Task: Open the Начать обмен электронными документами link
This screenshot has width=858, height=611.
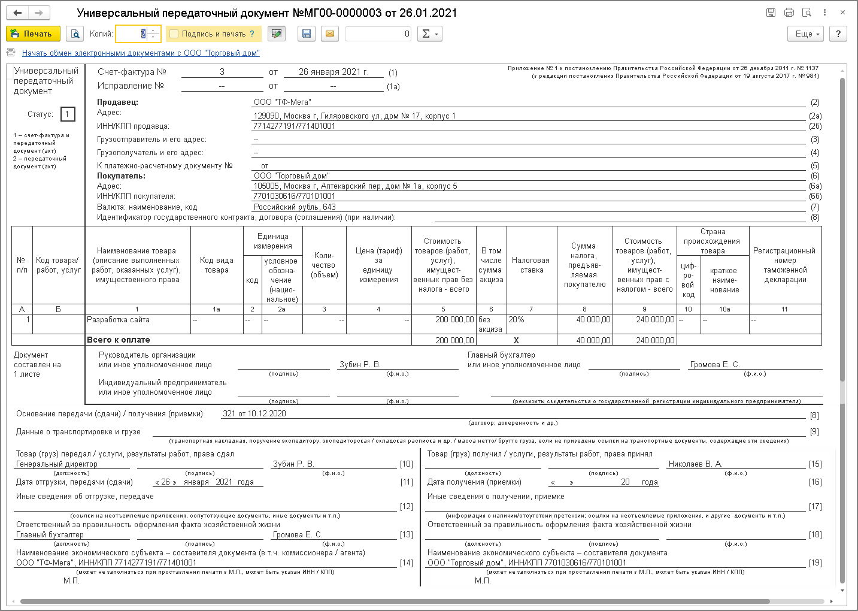Action: click(141, 53)
